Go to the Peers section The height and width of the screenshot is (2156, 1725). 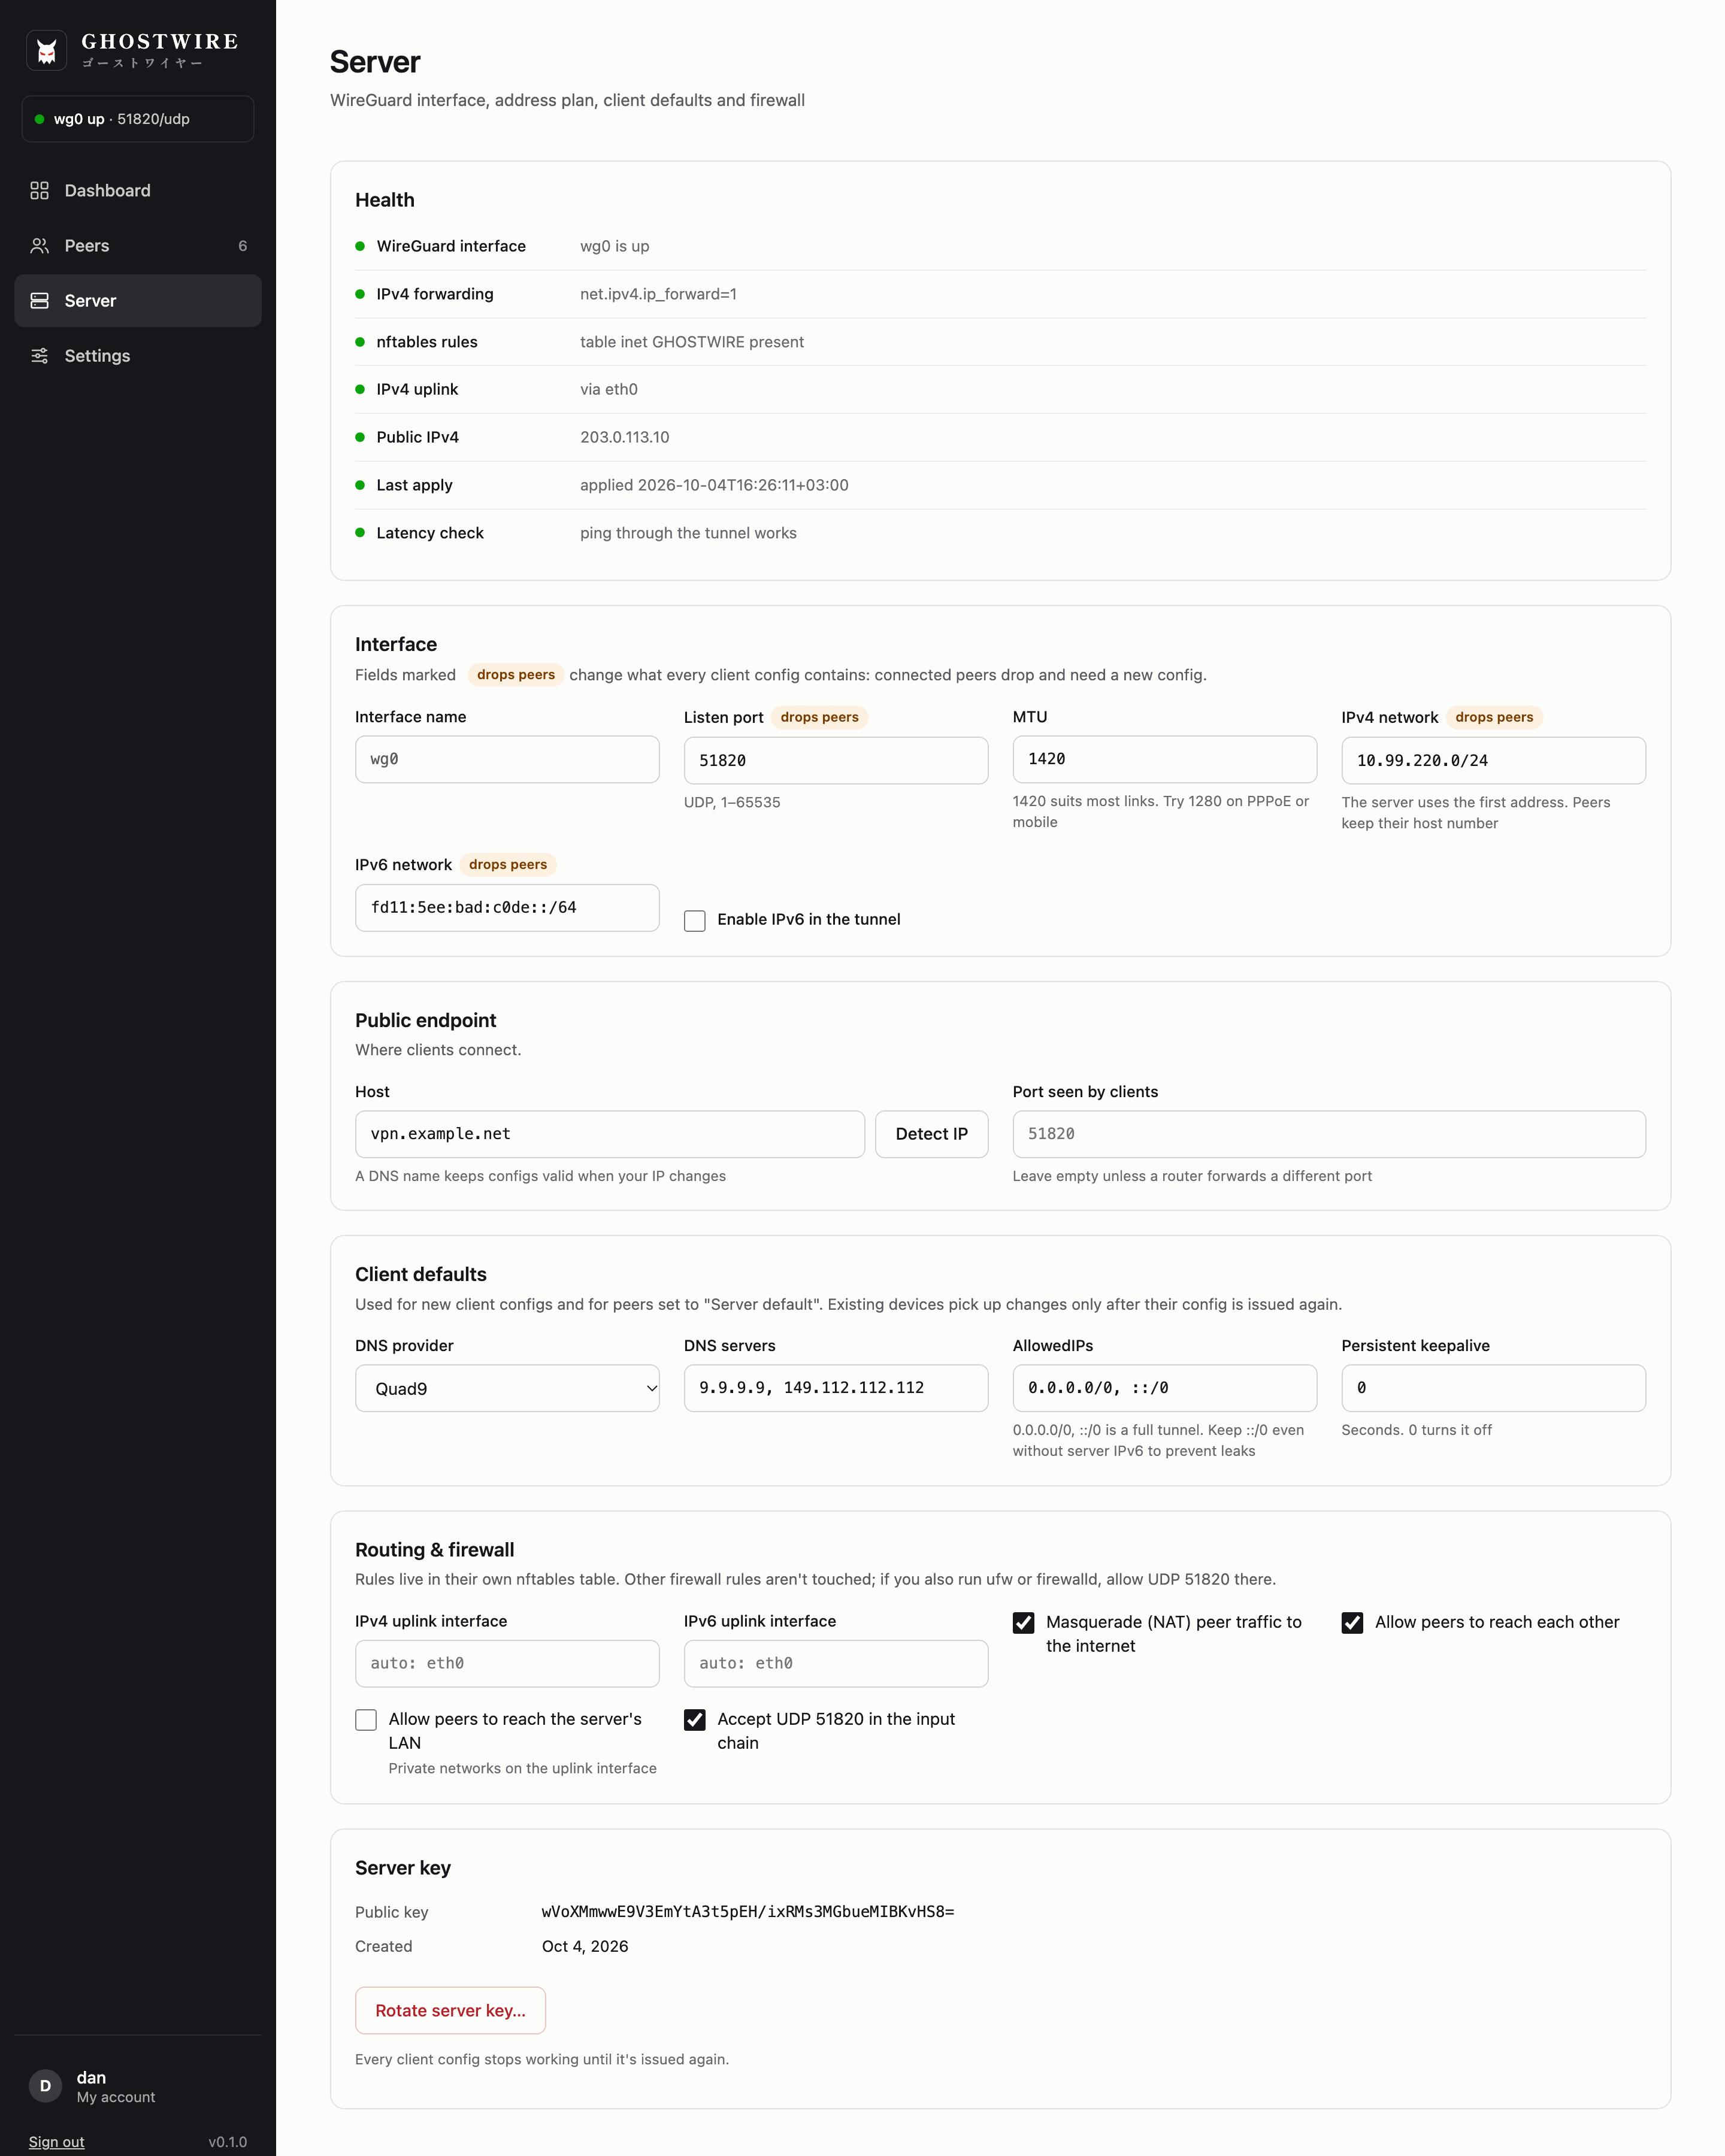tap(138, 246)
